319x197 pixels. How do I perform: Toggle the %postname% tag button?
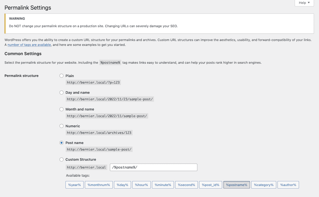click(237, 185)
